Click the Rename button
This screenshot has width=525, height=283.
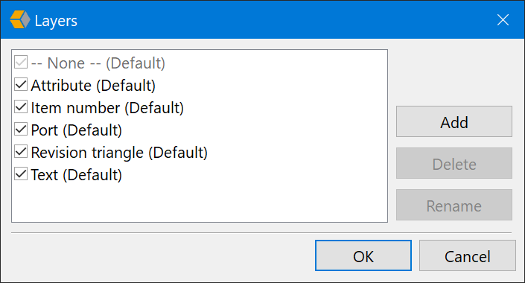click(x=454, y=205)
